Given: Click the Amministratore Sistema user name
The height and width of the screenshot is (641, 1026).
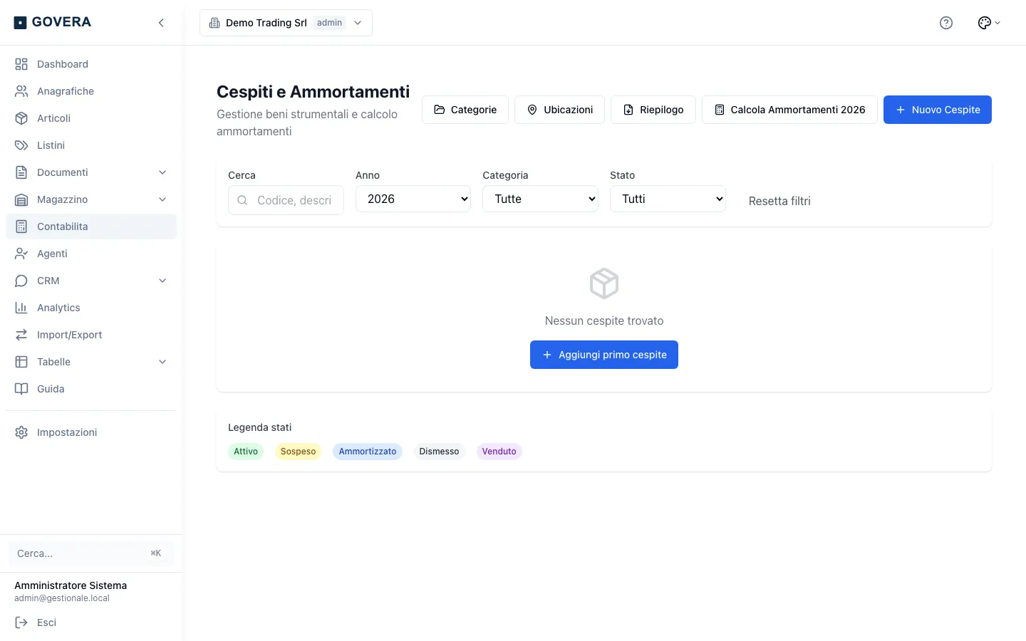Looking at the screenshot, I should tap(71, 585).
